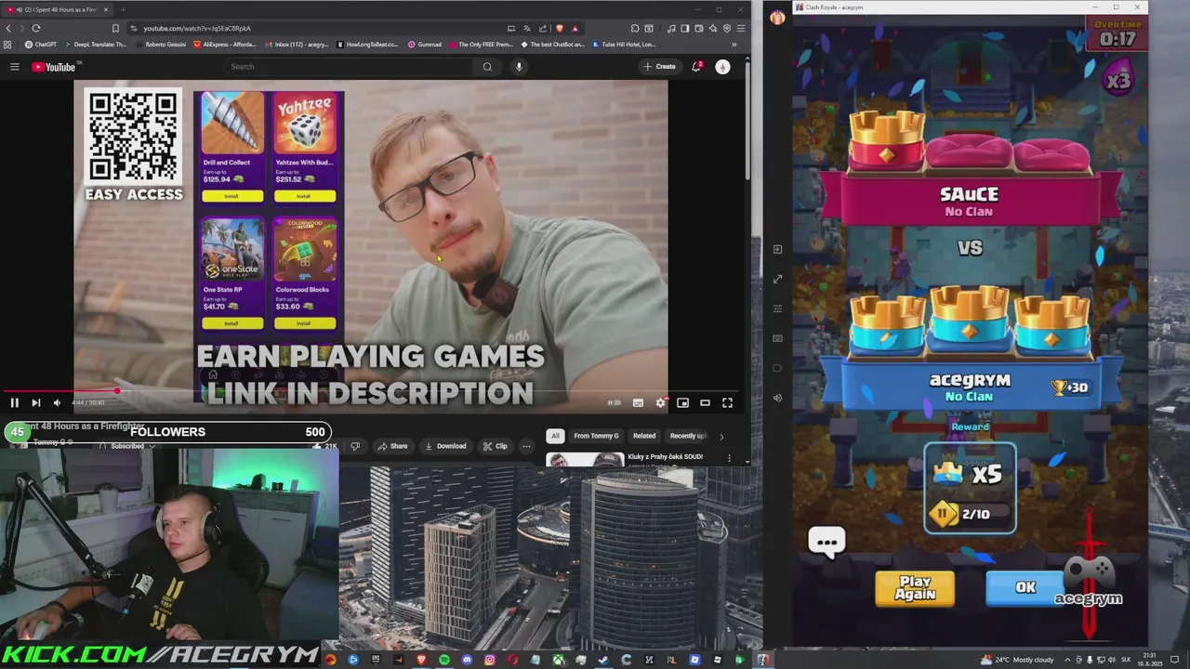Open the Gumroad bookmark
Screen dimensions: 1190x669
tap(424, 45)
